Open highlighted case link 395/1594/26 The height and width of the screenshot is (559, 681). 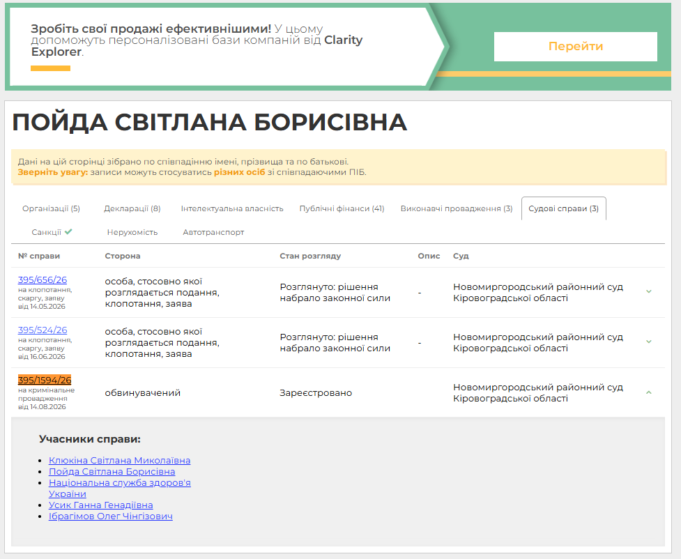tap(45, 380)
